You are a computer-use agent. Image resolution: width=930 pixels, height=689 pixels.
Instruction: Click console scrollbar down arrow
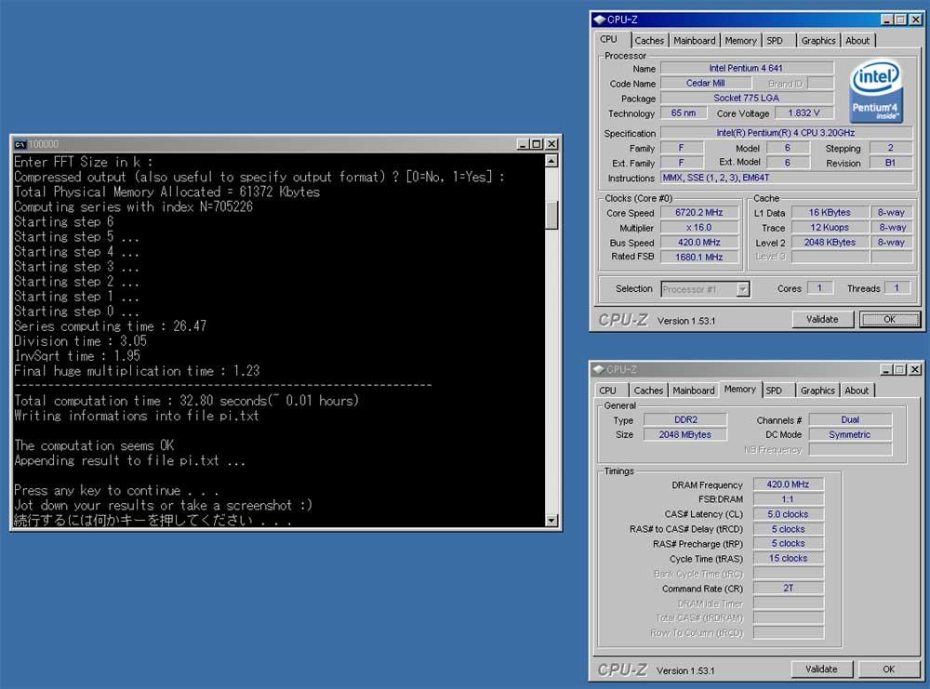551,521
